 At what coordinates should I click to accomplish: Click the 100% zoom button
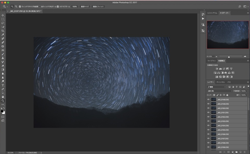pos(74,7)
